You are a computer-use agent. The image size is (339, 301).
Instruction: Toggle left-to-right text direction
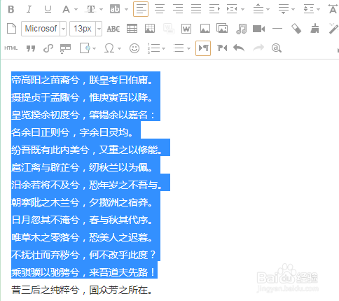[203, 48]
